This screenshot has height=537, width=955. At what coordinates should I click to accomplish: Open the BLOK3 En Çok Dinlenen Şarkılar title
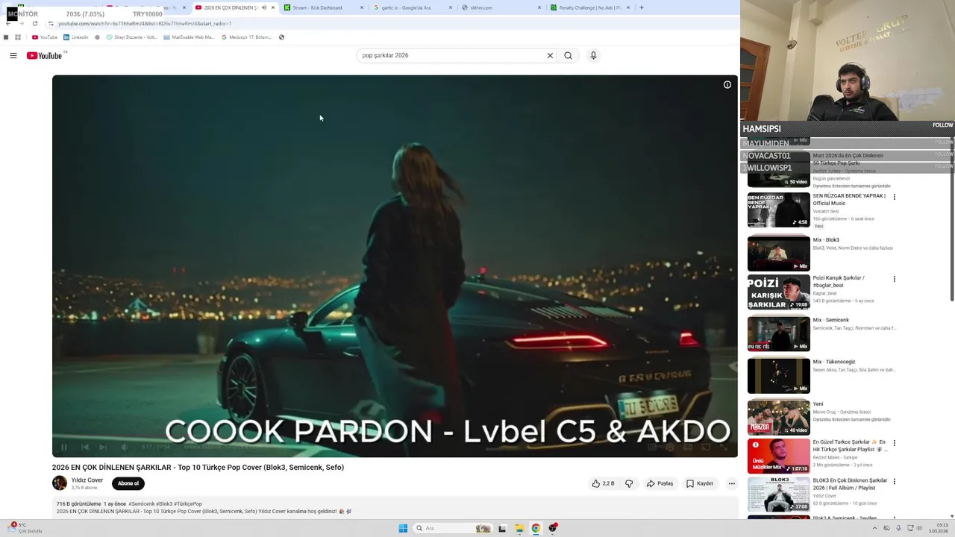click(850, 484)
